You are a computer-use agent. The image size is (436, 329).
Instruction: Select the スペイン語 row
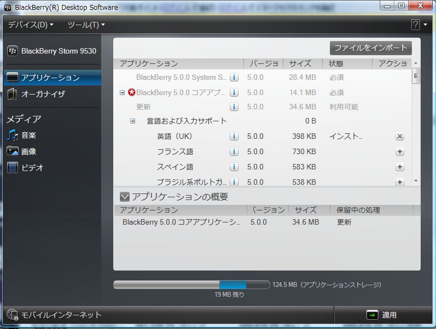(262, 167)
